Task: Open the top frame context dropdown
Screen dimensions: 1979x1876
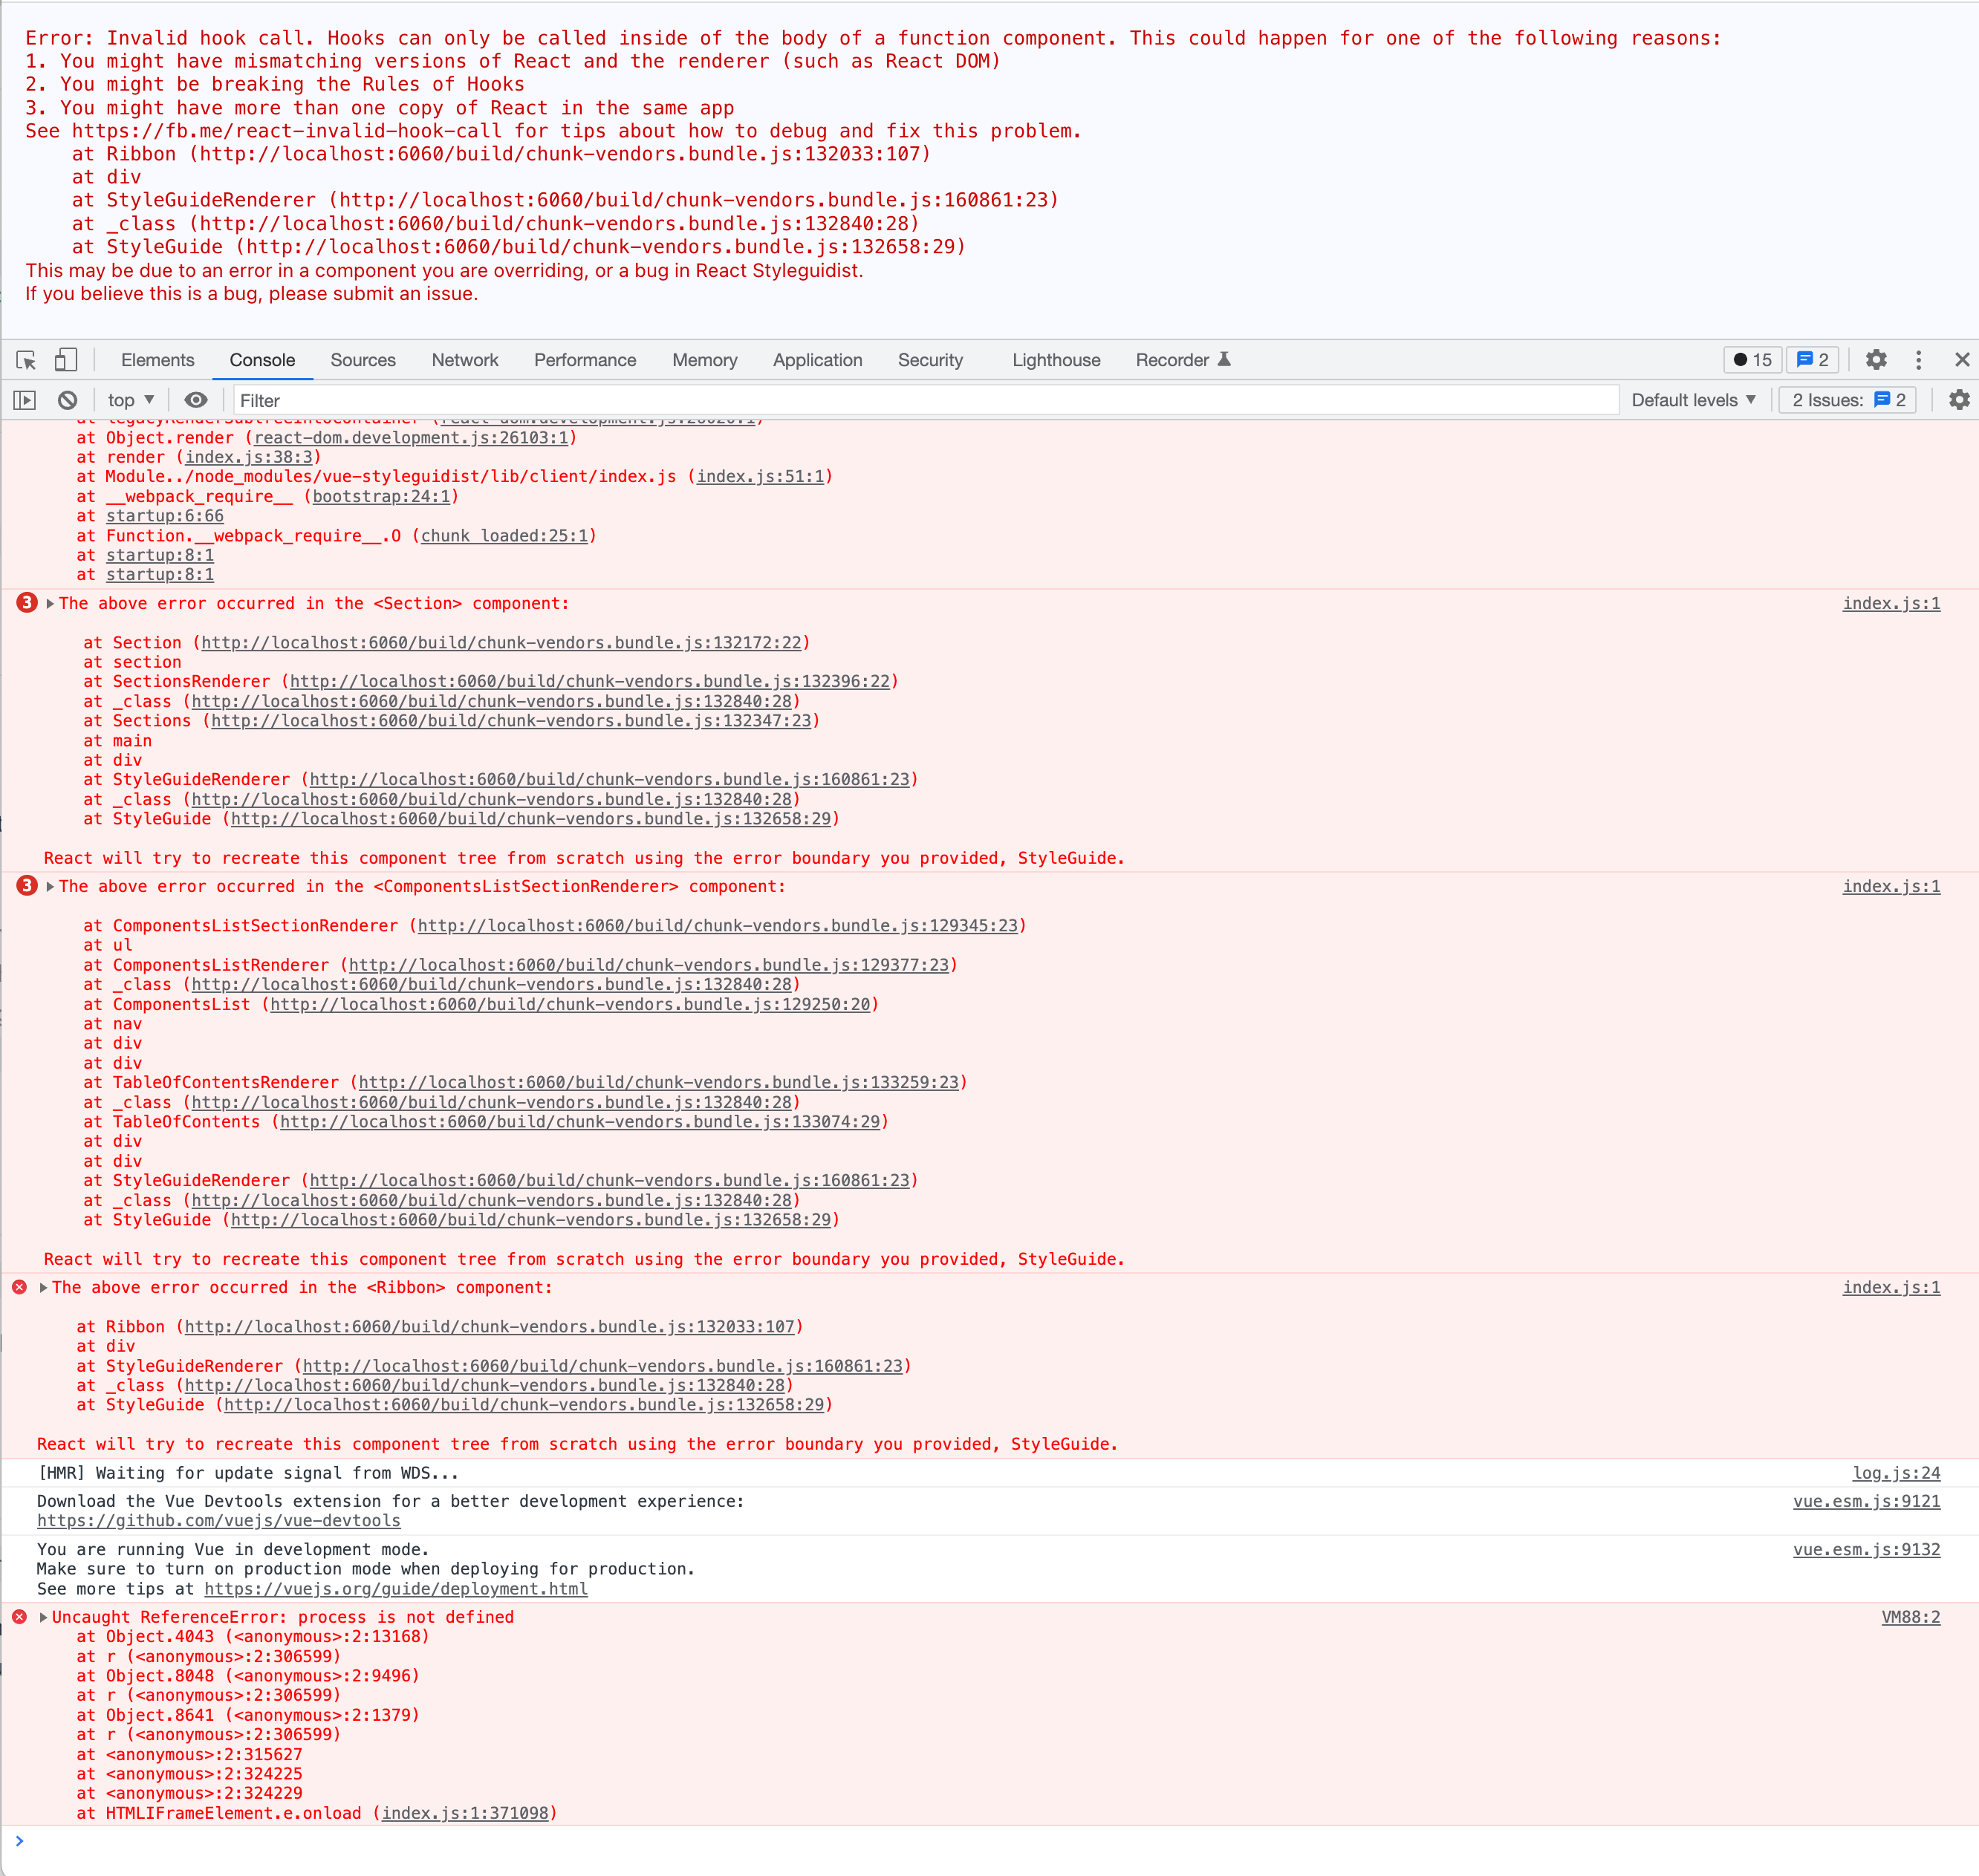Action: tap(130, 399)
